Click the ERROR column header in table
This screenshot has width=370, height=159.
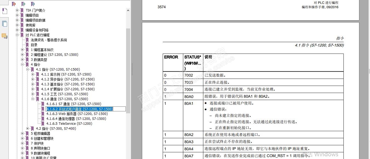tap(171, 57)
